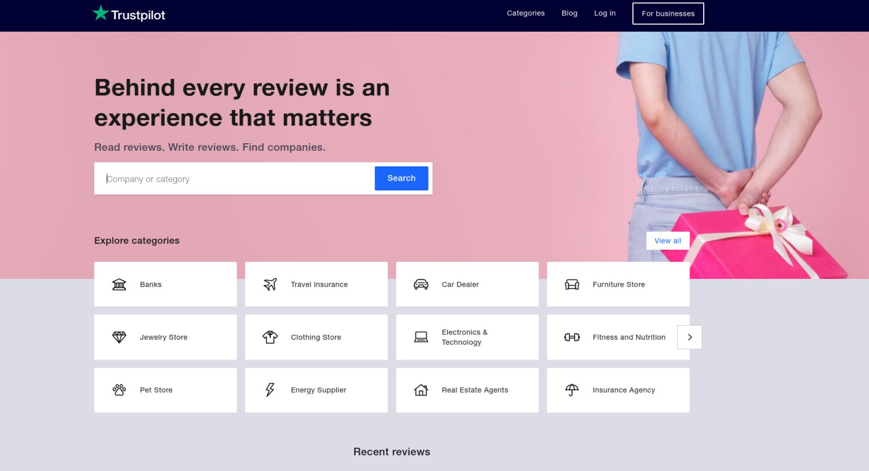Click the Insurance Agency umbrella icon
Screen dimensions: 869x471
coord(572,390)
